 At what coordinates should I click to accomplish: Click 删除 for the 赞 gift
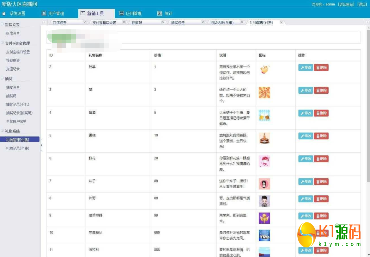coord(321,91)
